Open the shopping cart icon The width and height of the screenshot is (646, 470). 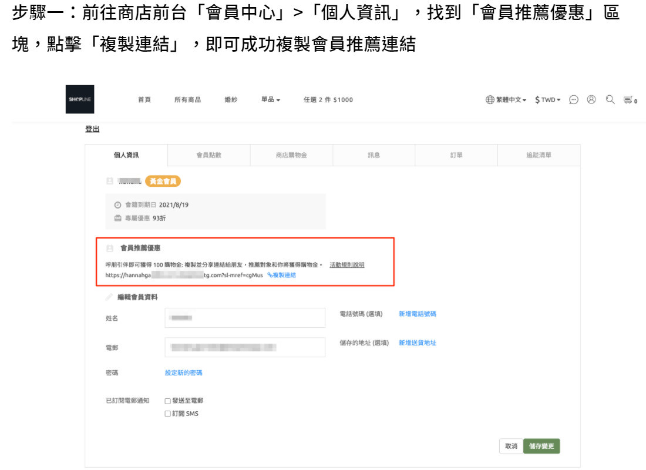[x=628, y=100]
